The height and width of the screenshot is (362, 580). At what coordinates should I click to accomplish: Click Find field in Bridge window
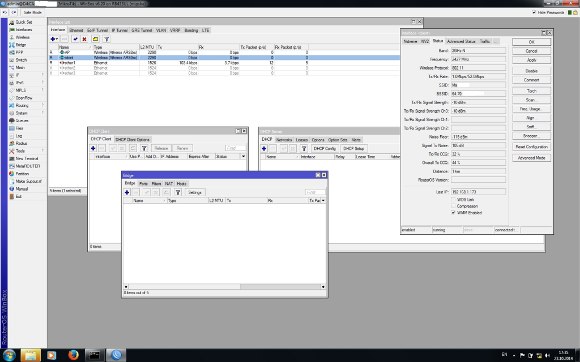pos(315,192)
